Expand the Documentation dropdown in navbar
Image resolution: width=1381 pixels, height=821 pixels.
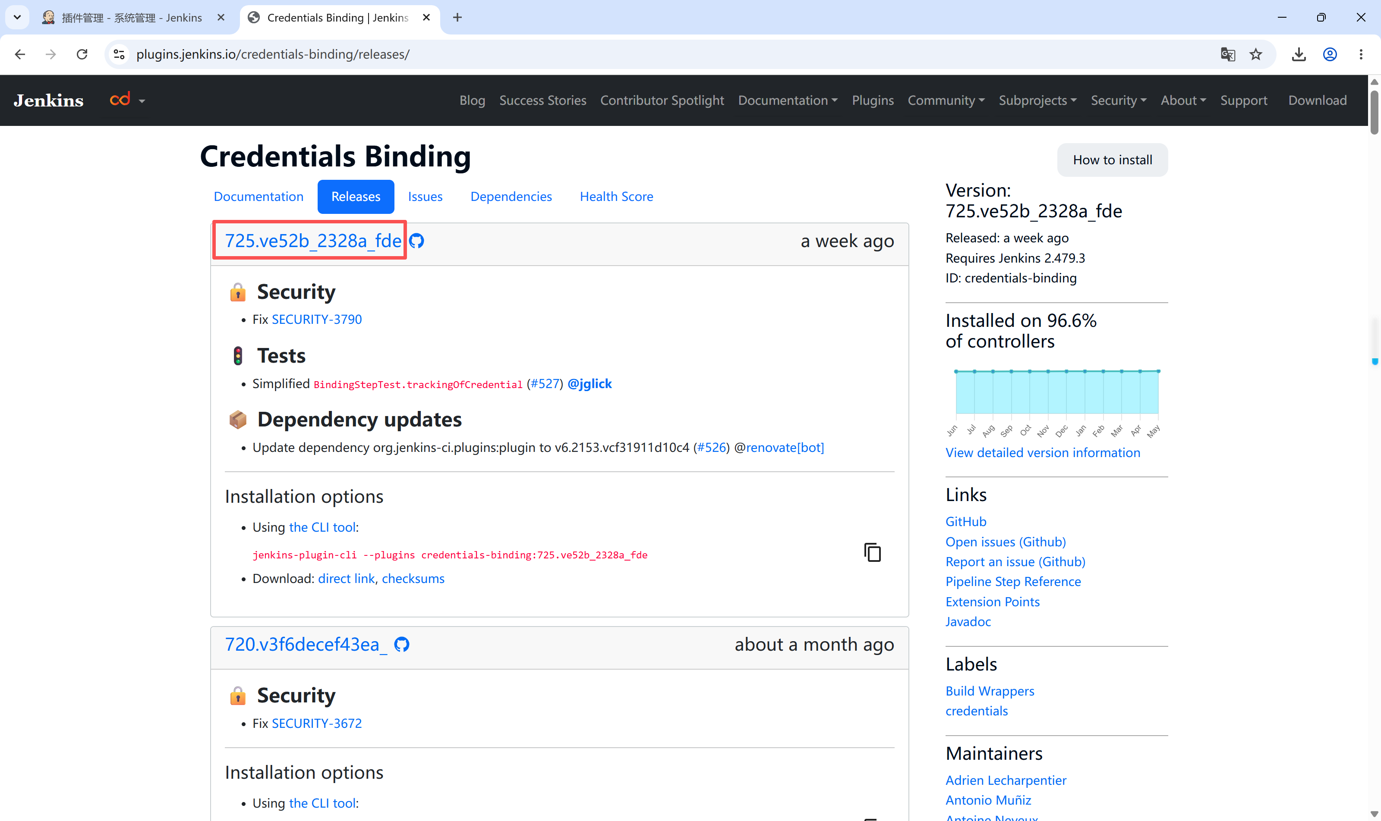coord(788,101)
